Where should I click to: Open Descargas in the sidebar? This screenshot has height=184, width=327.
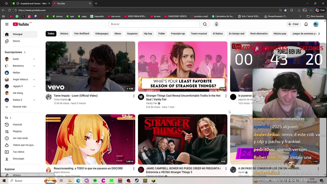[20, 159]
